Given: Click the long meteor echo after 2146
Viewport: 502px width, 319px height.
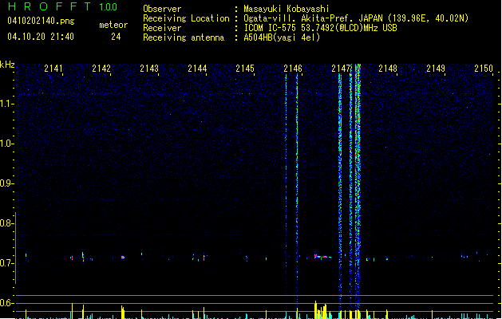Looking at the screenshot, I should [322, 256].
